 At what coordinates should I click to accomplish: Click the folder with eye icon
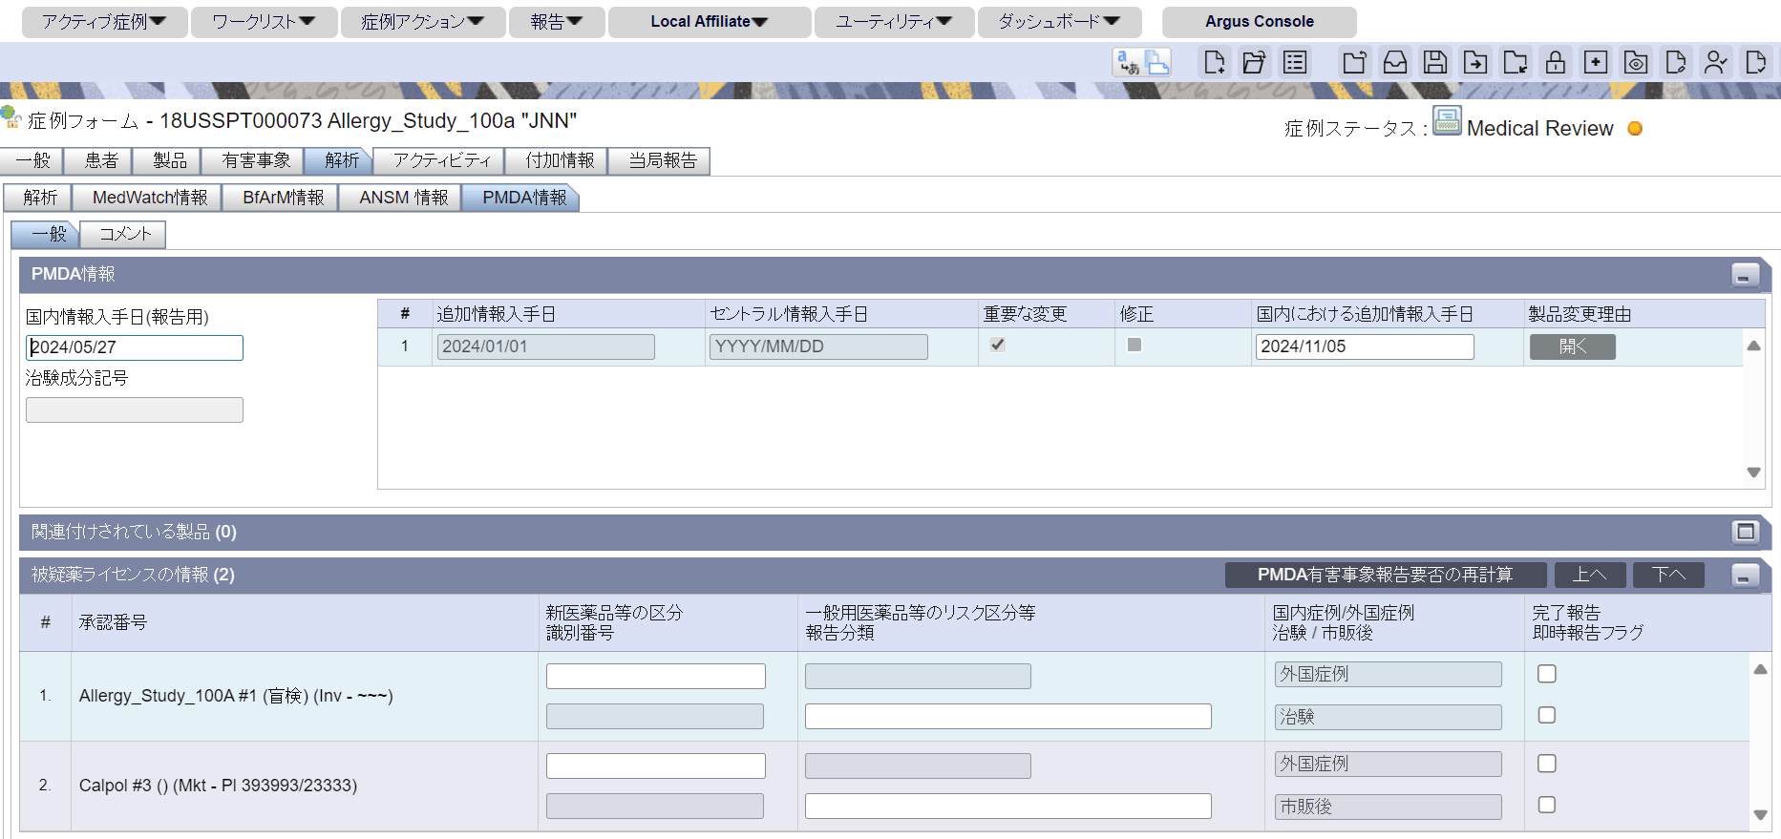1636,63
